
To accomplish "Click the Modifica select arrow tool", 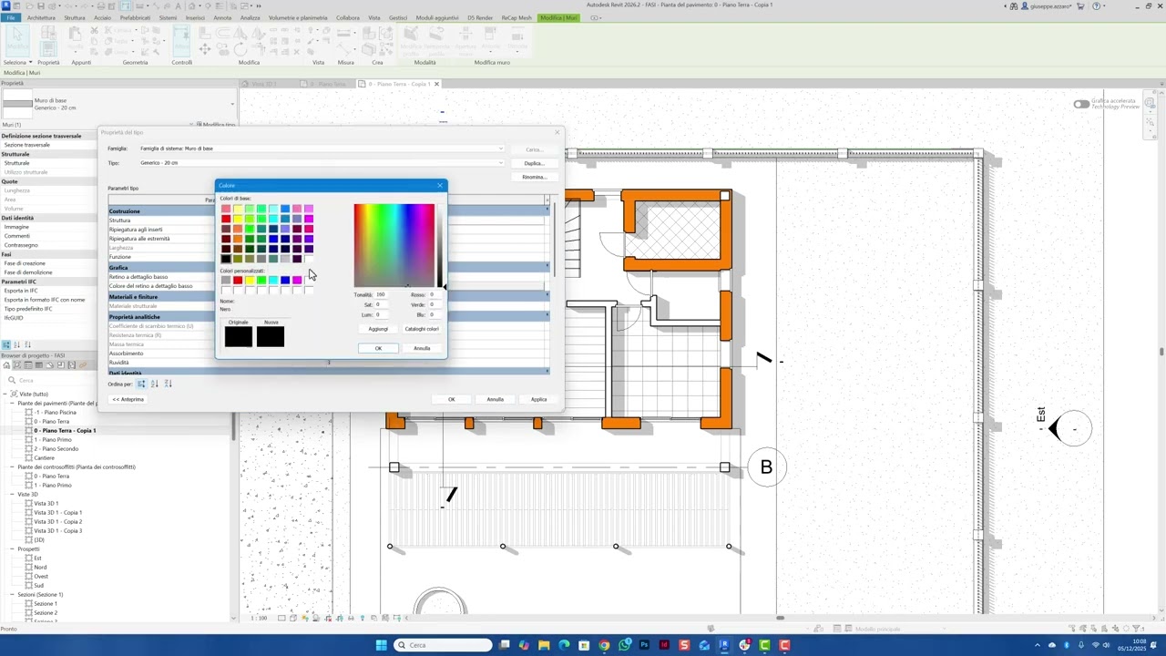I will point(15,39).
